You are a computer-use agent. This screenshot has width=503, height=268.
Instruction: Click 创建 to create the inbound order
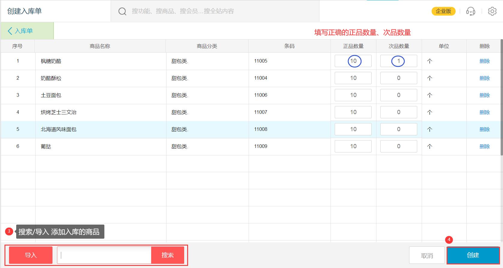click(x=473, y=255)
